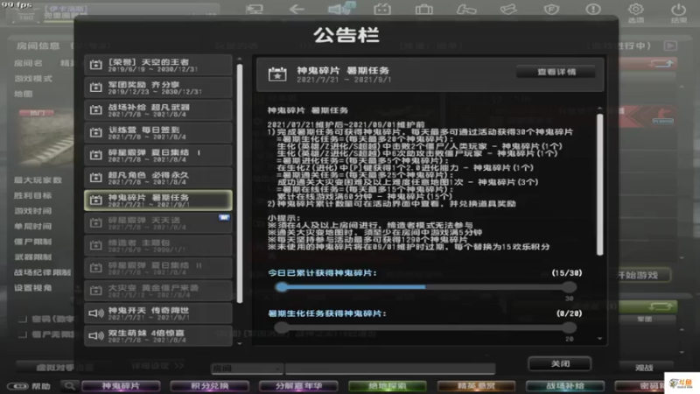Image resolution: width=700 pixels, height=394 pixels.
Task: Click the magnifier search icon near 帮助
Action: [x=70, y=386]
